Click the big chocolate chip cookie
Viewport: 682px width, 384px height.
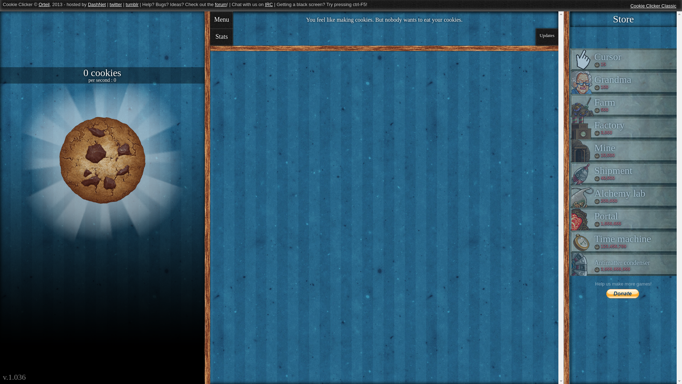[x=102, y=160]
